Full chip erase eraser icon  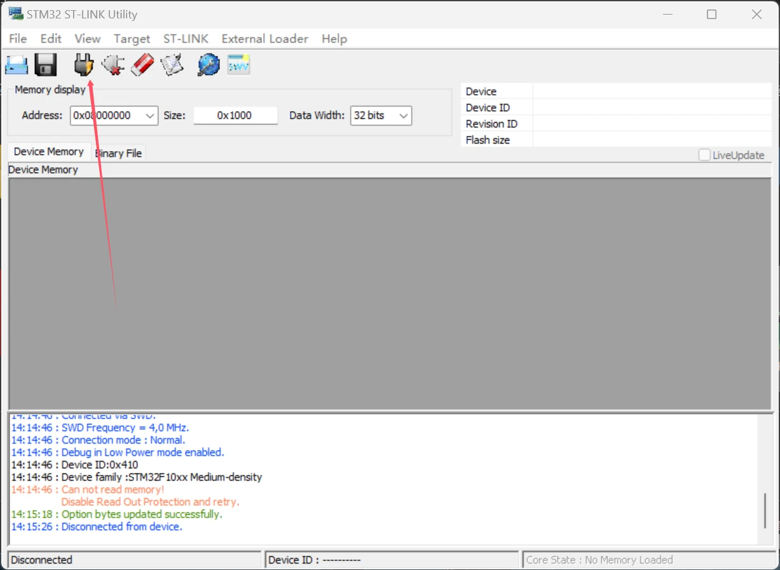point(142,65)
